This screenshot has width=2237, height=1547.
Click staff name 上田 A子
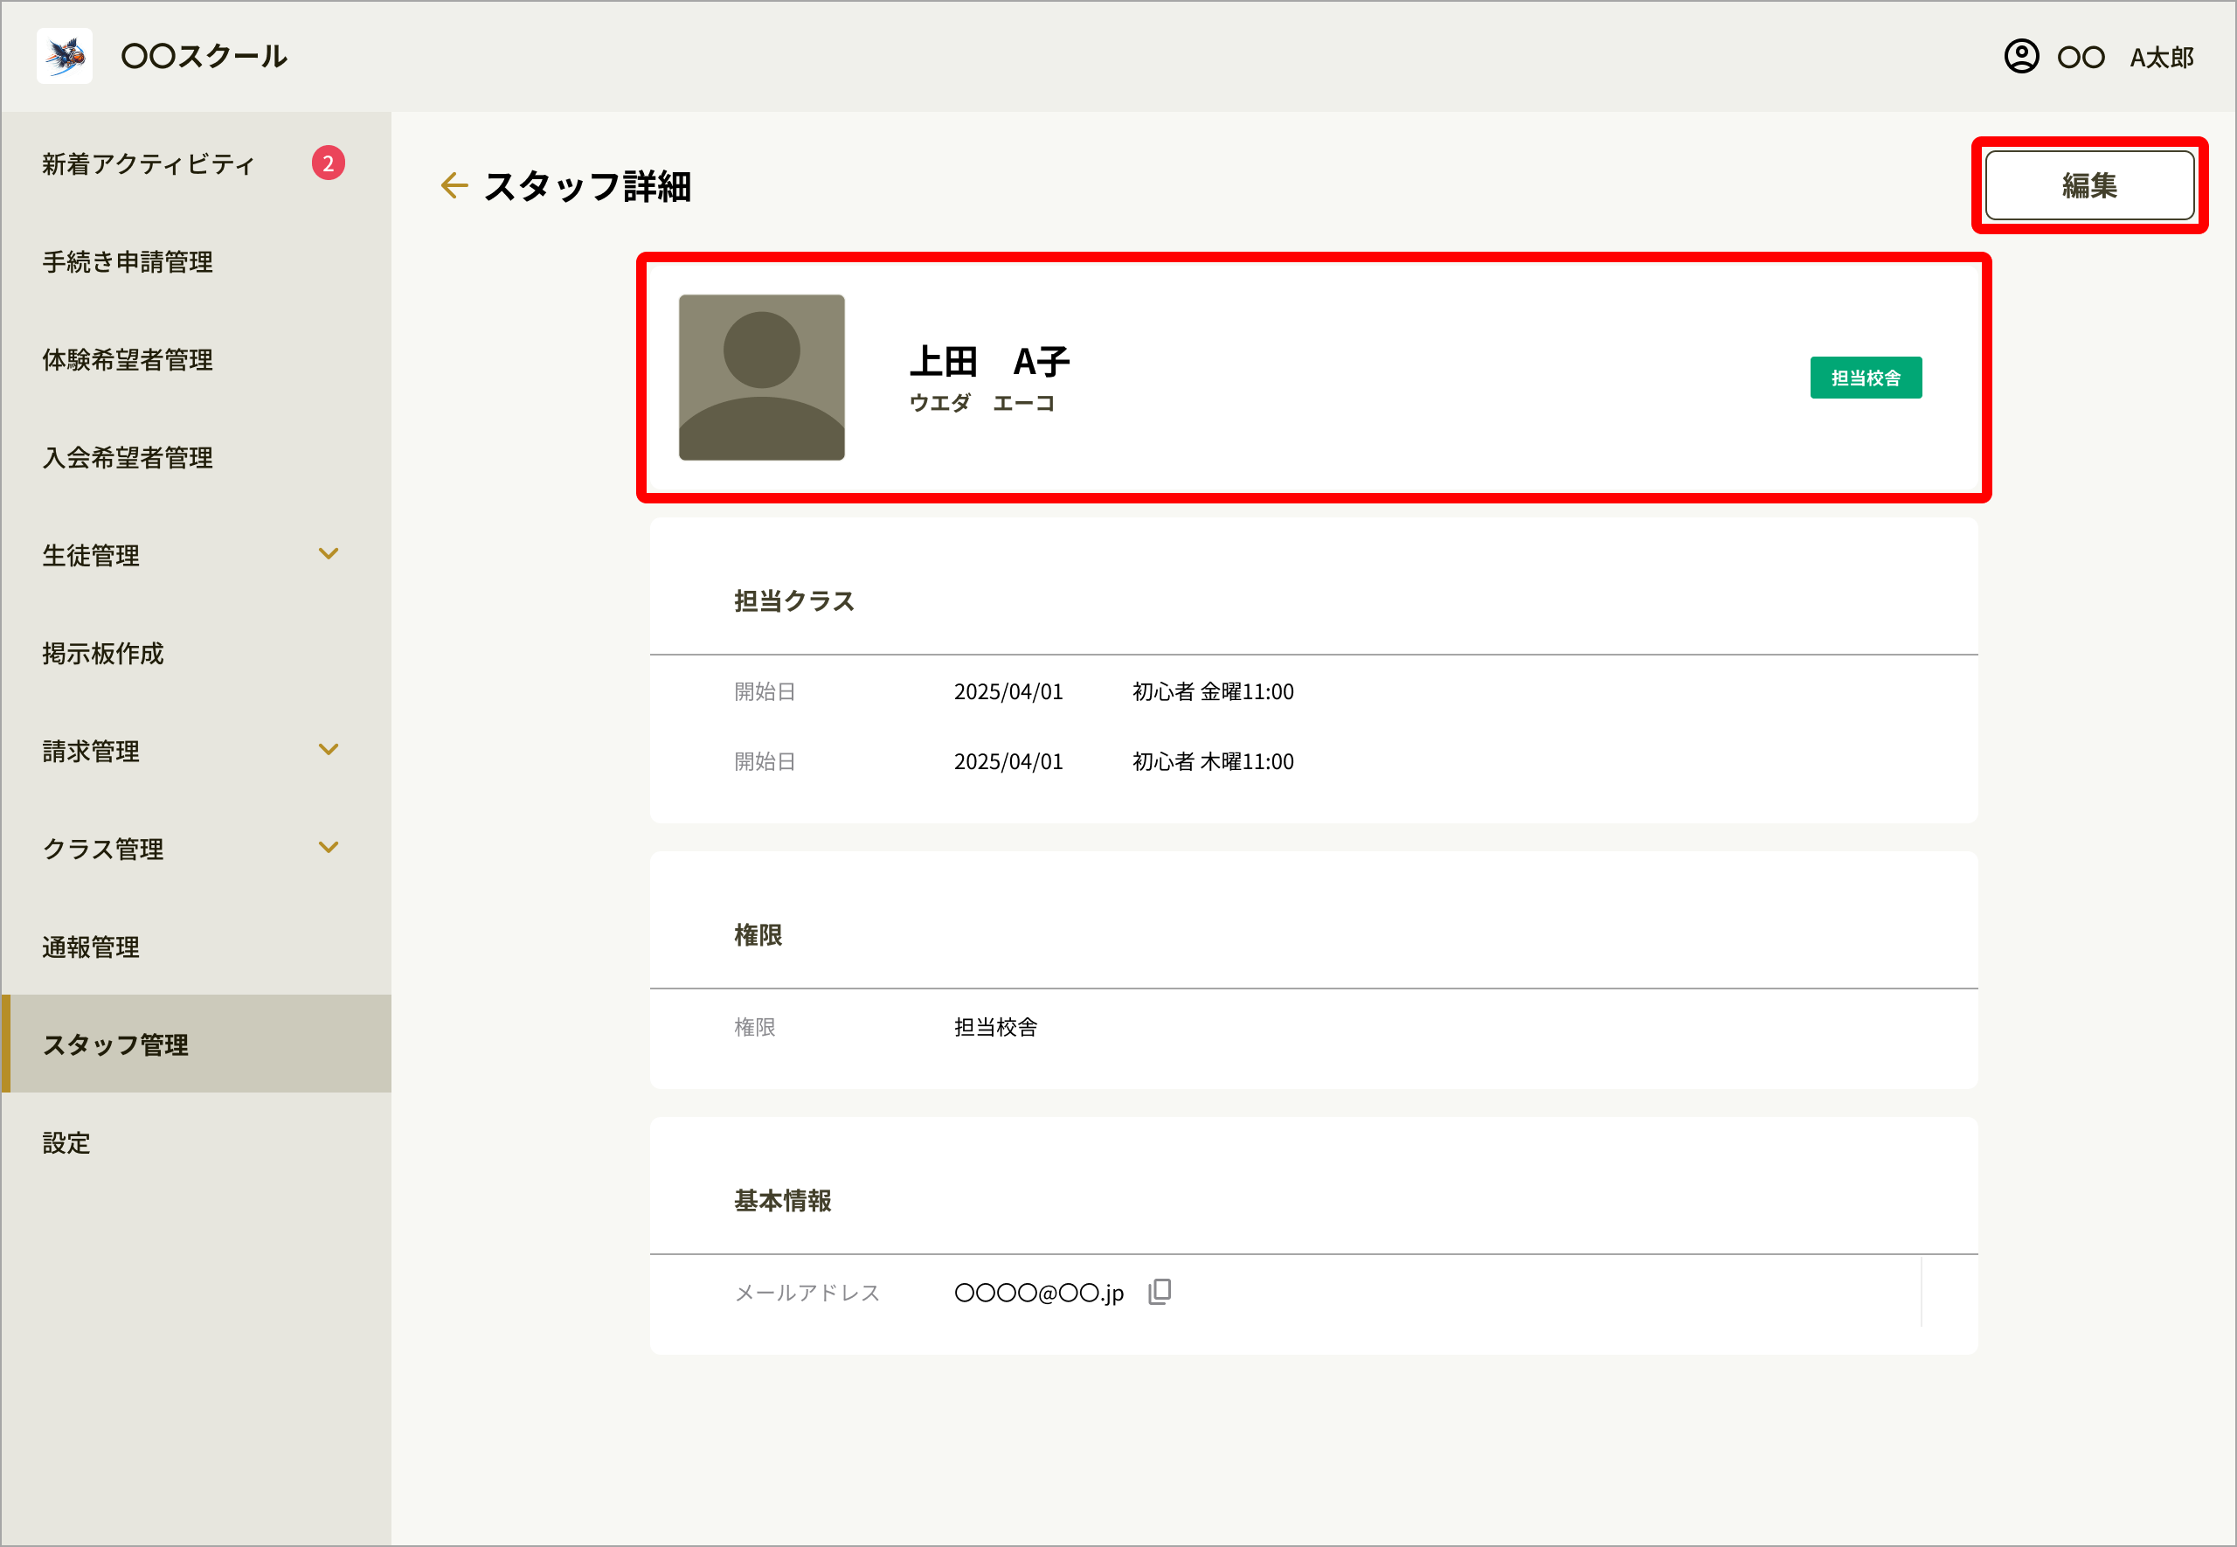(989, 362)
